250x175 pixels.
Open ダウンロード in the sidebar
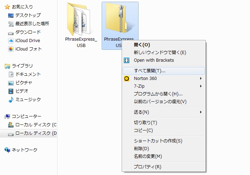pos(28,32)
